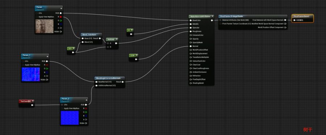
Task: Click the RGBA output pin on the bark Param node
Action: pyautogui.click(x=60, y=31)
